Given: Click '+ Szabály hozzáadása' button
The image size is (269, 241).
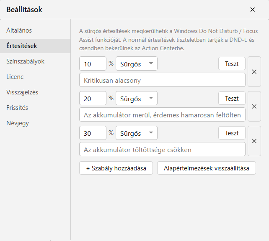Looking at the screenshot, I should pos(116,168).
